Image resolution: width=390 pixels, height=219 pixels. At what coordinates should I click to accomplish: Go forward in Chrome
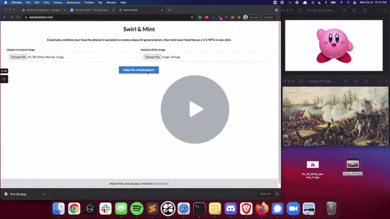pyautogui.click(x=11, y=17)
